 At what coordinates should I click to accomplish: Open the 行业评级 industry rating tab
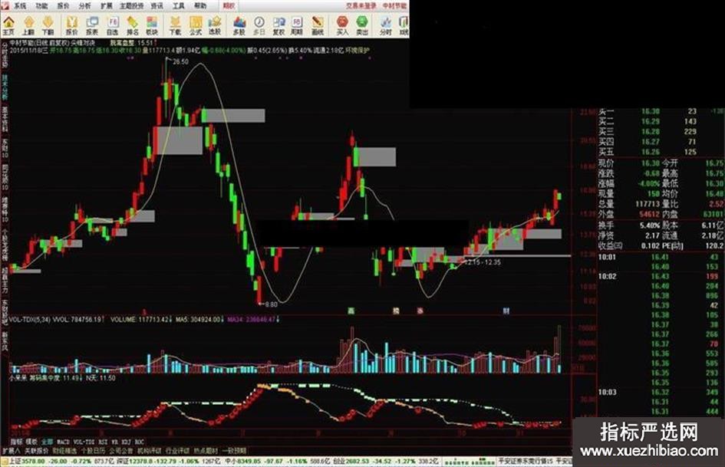tap(178, 451)
